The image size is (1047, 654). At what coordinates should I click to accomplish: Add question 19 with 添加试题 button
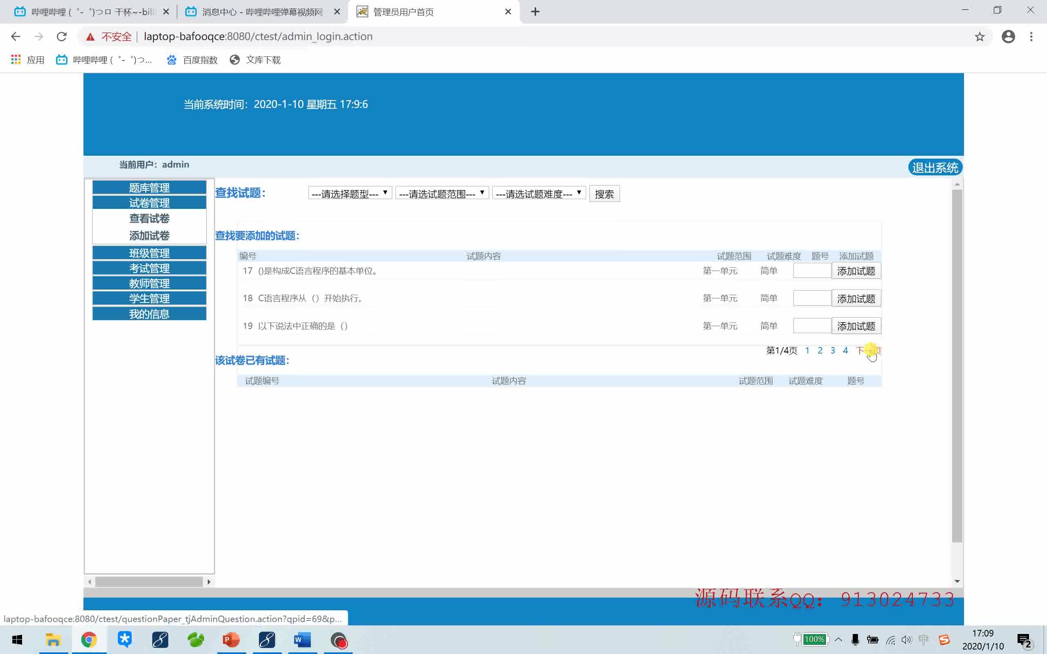click(x=856, y=326)
